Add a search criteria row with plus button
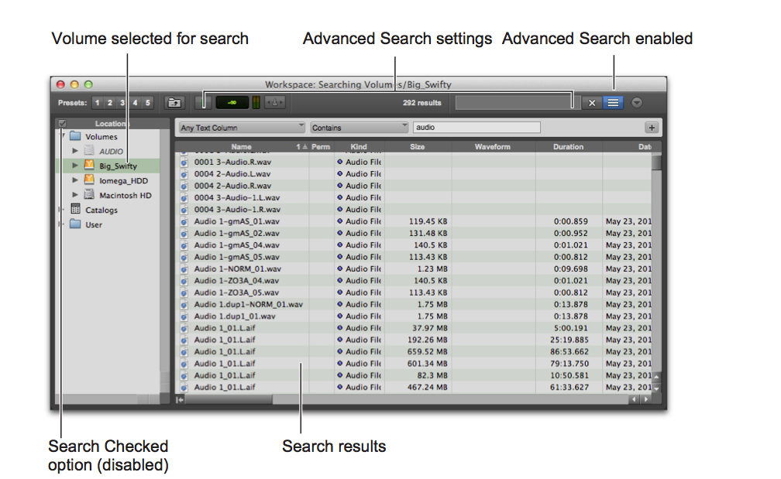Viewport: 781px width, 479px height. pyautogui.click(x=652, y=128)
